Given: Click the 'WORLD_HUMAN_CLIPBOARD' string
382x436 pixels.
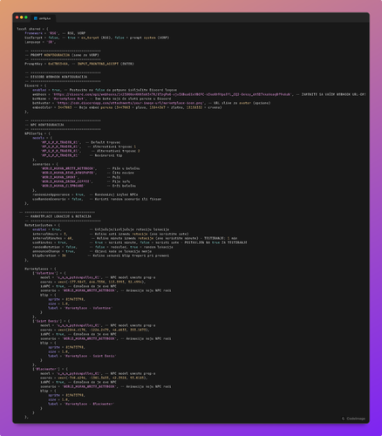Looking at the screenshot, I should click(x=63, y=186).
